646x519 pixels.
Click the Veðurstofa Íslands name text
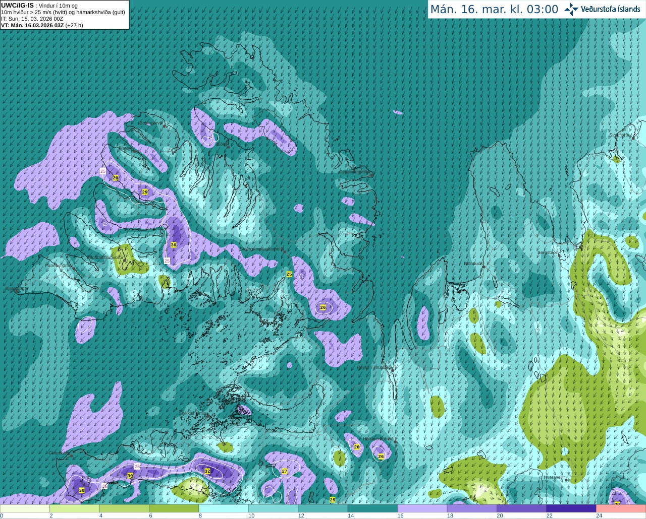coord(611,9)
